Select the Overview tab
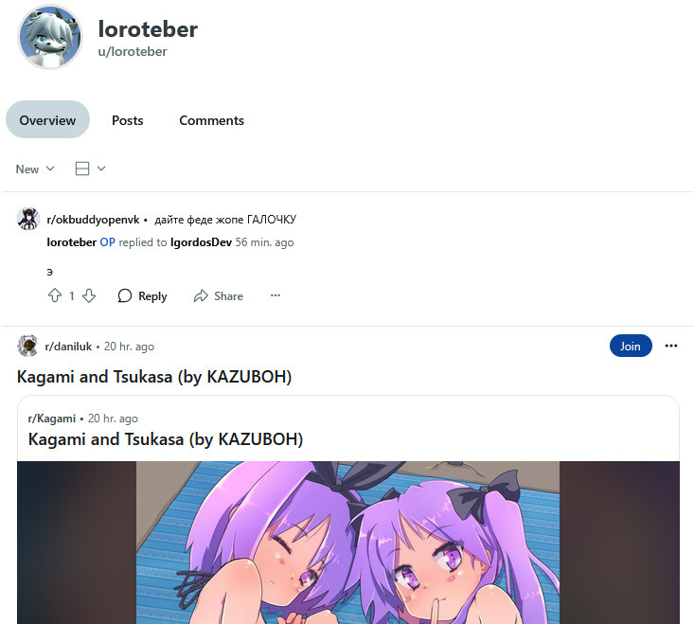The image size is (694, 624). point(47,120)
